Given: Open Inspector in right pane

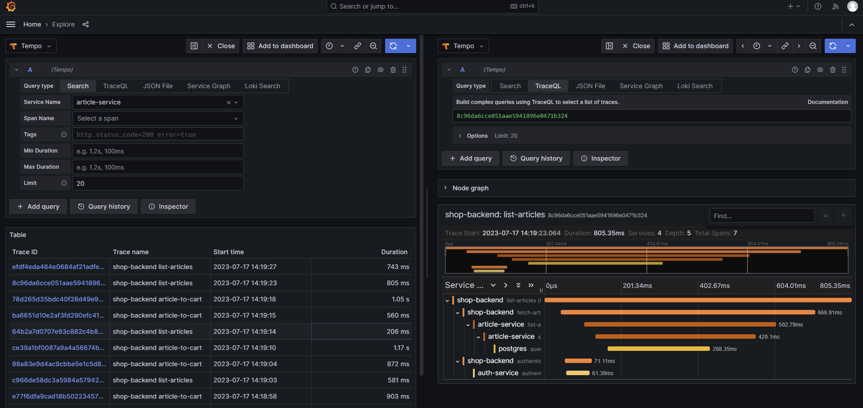Looking at the screenshot, I should coord(600,158).
